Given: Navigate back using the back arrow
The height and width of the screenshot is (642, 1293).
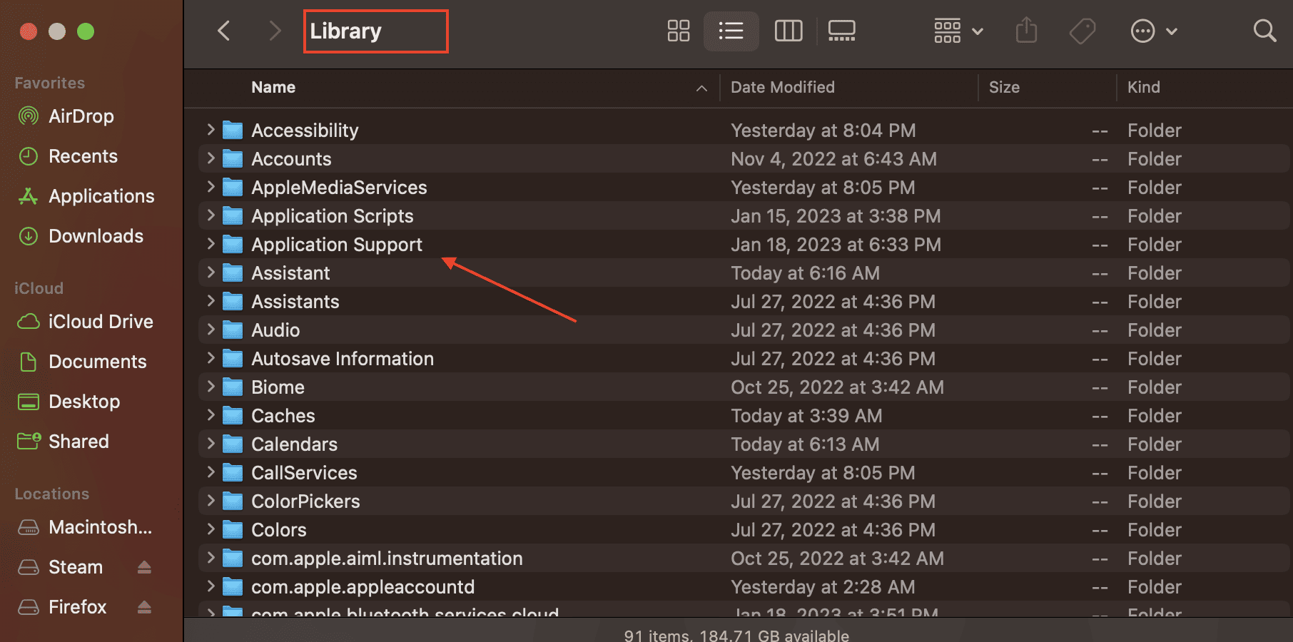Looking at the screenshot, I should coord(223,31).
